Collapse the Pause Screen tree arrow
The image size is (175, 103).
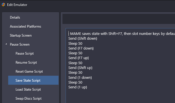(6, 44)
